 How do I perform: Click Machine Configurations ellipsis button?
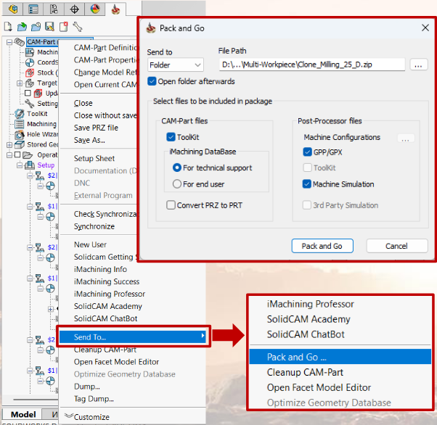tap(406, 138)
